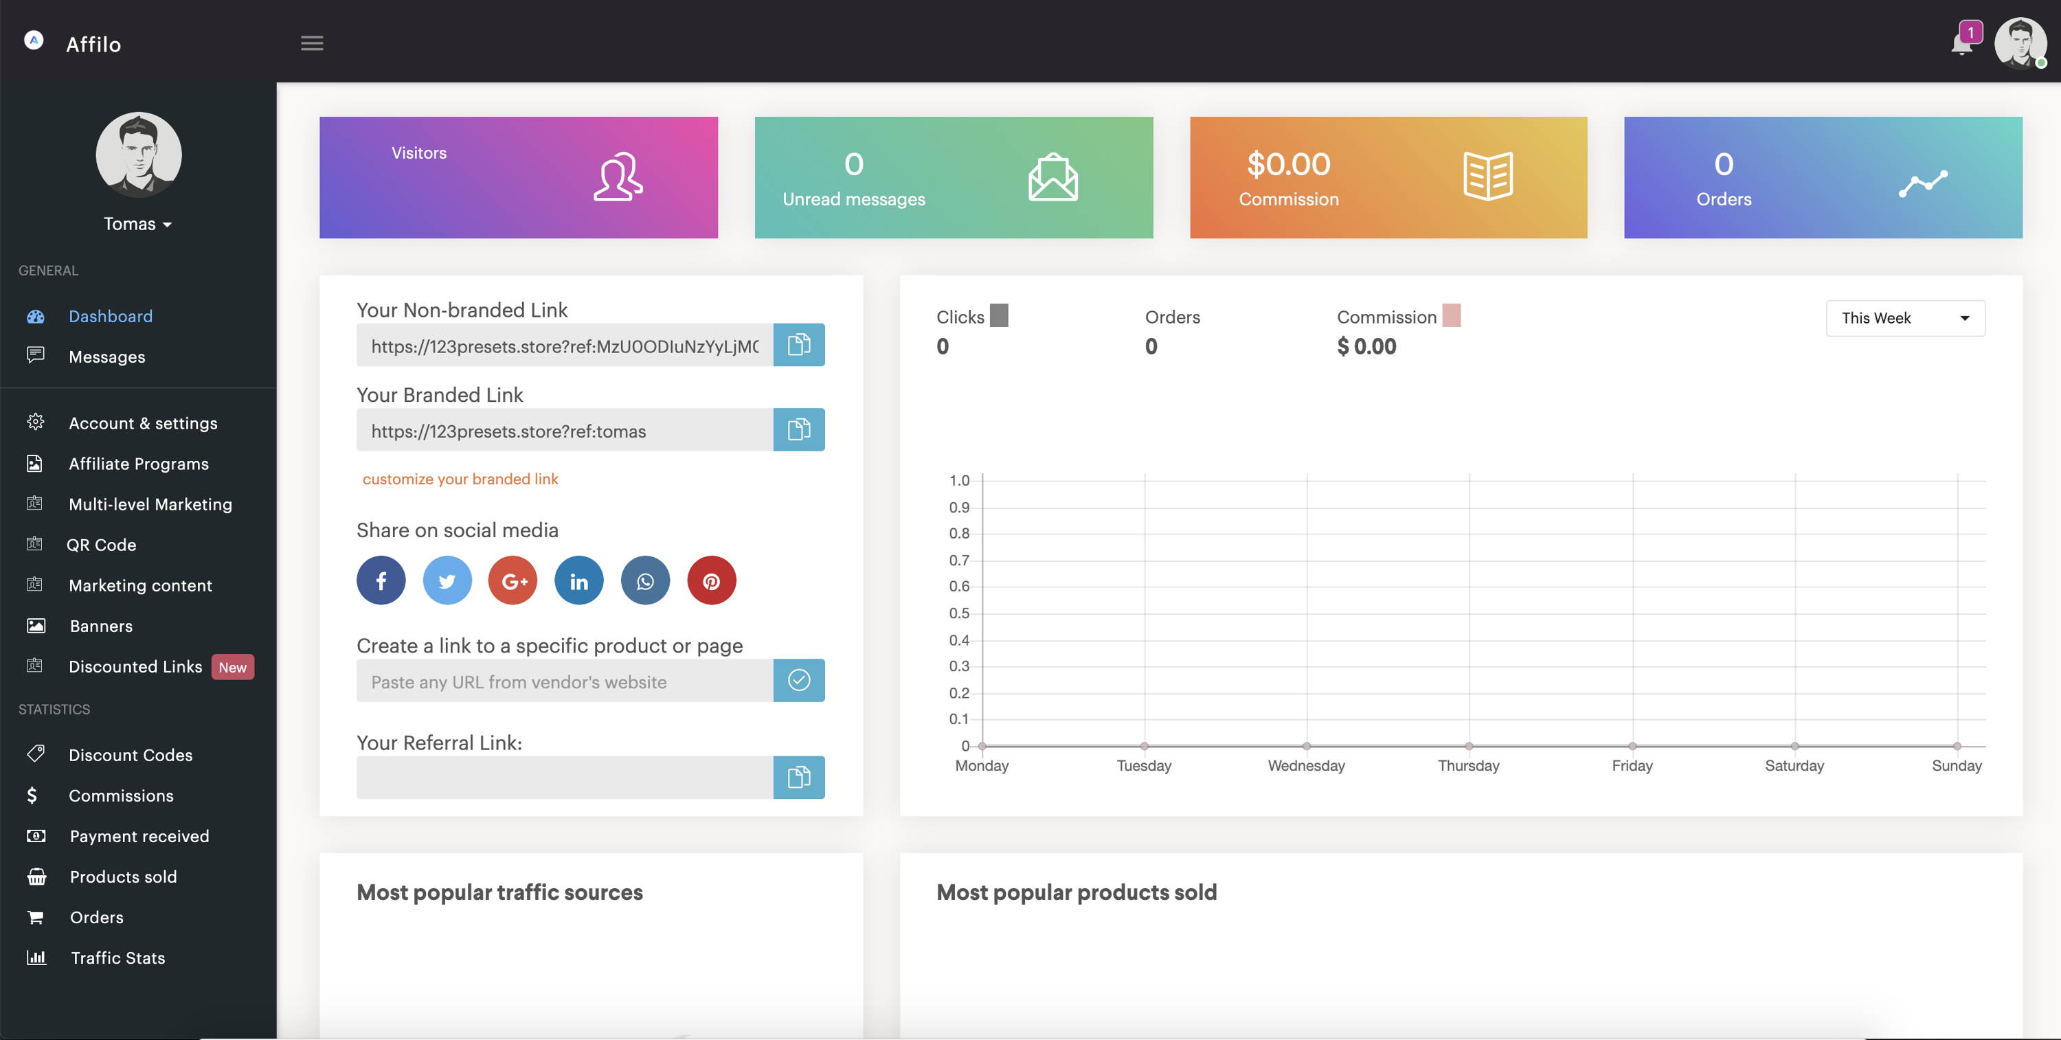
Task: Open Multi-level Marketing page
Action: point(150,505)
